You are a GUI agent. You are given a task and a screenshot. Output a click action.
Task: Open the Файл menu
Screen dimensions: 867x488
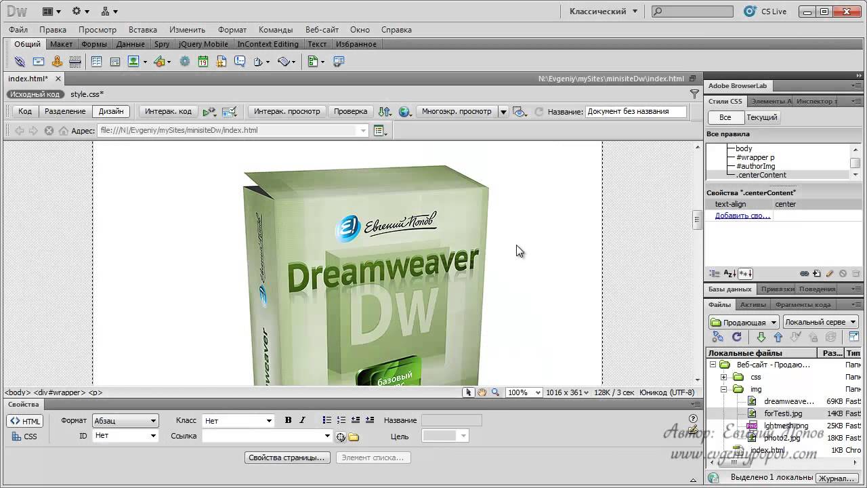coord(18,30)
